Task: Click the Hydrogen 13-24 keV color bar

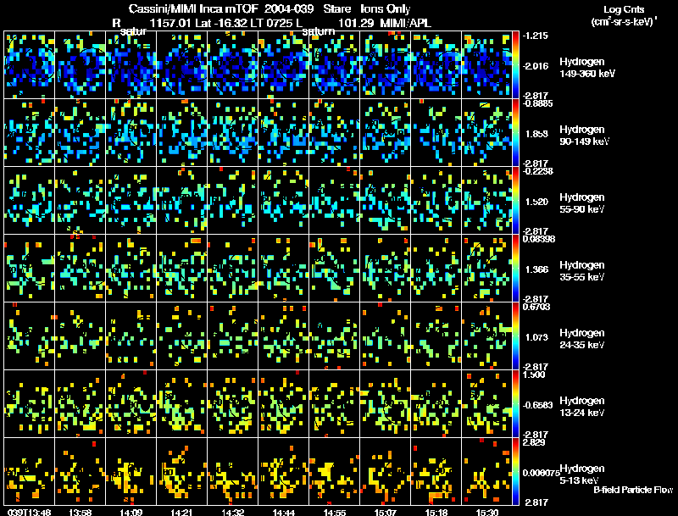Action: point(515,404)
